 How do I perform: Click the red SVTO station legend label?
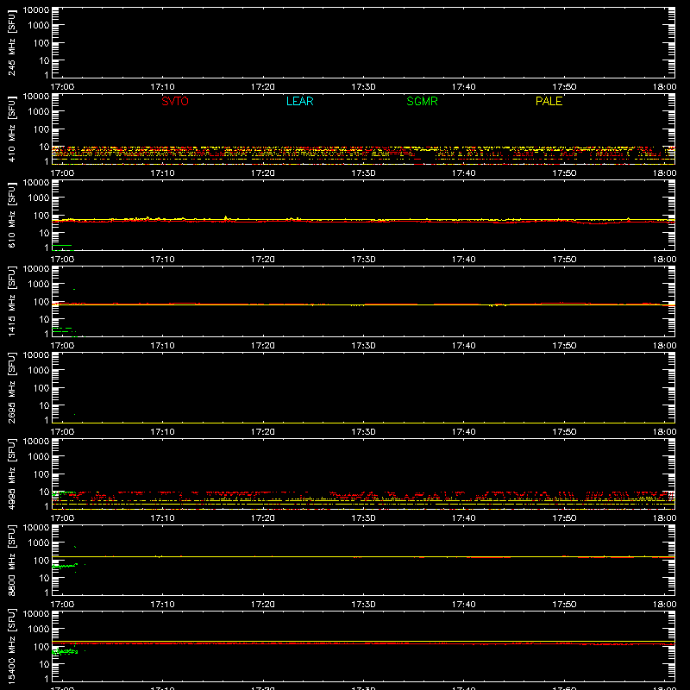[175, 101]
